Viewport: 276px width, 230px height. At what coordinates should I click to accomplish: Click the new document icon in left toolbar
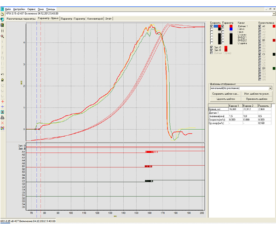click(2, 14)
